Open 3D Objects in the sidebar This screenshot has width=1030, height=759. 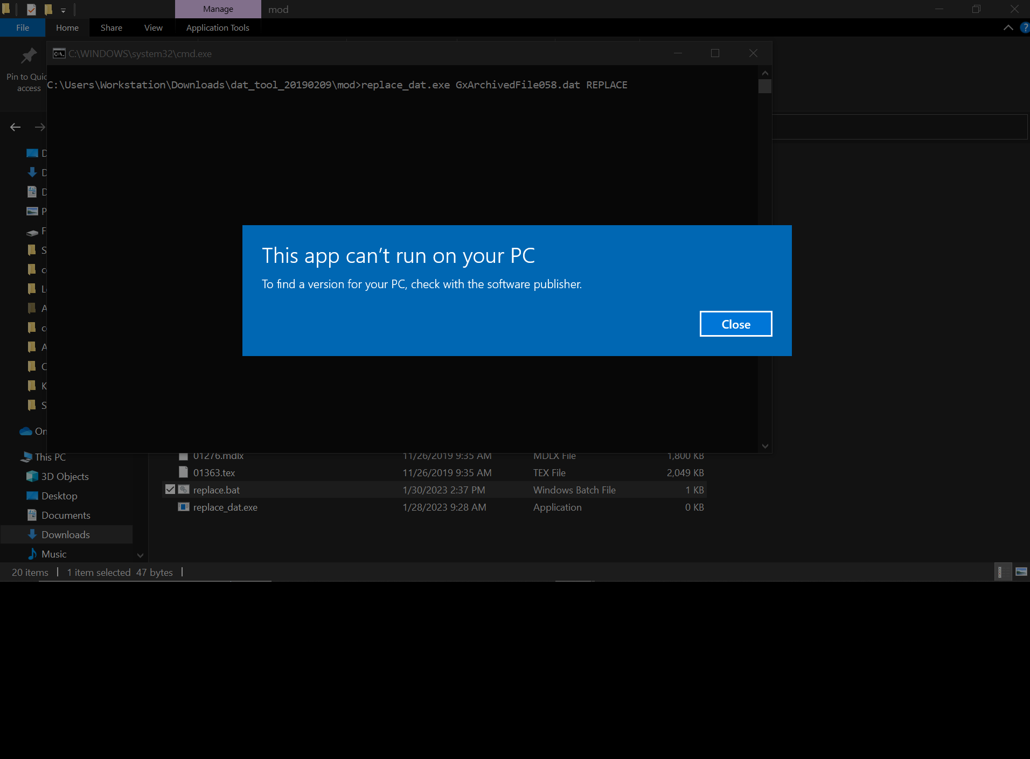[65, 476]
